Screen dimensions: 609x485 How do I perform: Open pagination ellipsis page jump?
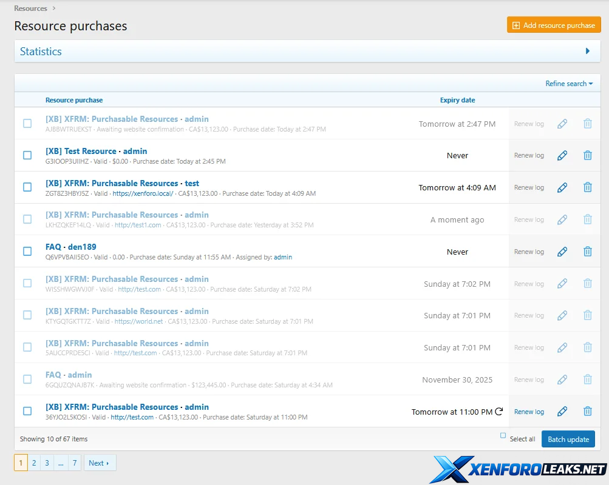pyautogui.click(x=61, y=463)
